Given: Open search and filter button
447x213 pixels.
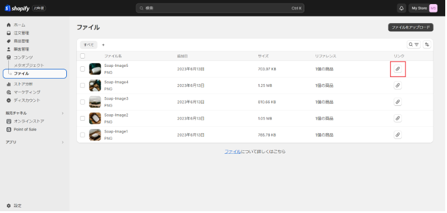Looking at the screenshot, I should click(x=414, y=44).
